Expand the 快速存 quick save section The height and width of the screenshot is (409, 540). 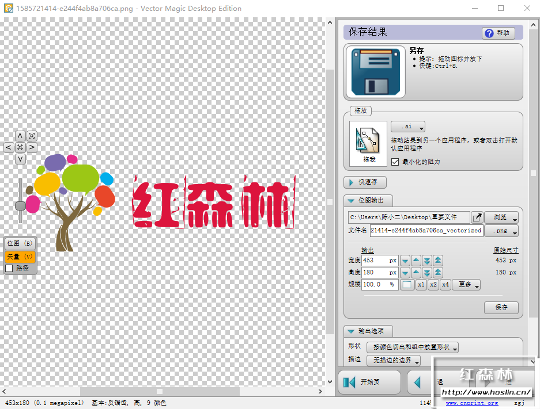pos(365,182)
